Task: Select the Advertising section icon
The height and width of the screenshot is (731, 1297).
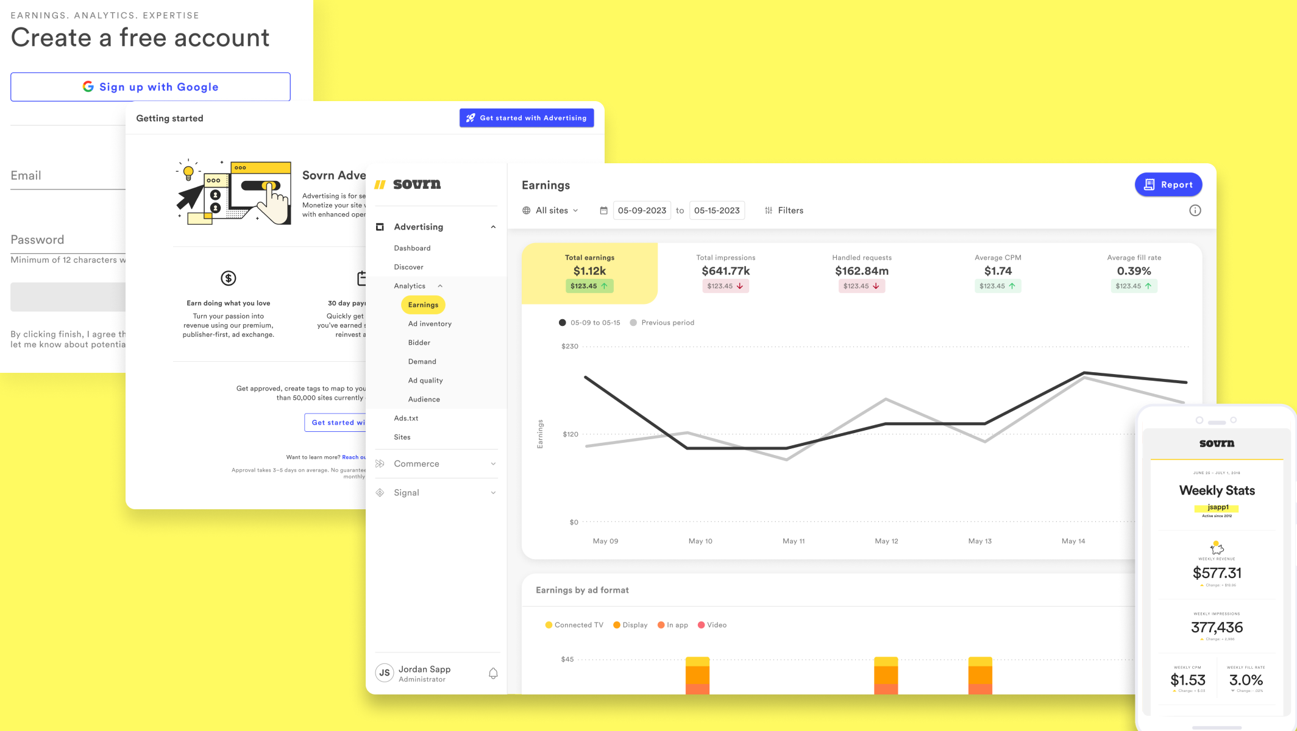Action: tap(380, 226)
